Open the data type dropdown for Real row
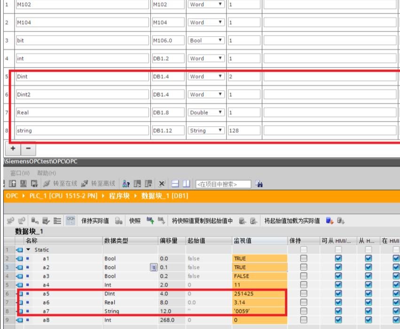This screenshot has height=329, width=400. (220, 112)
